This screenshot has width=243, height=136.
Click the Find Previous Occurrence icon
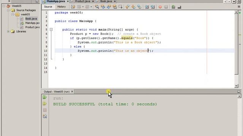point(103,7)
